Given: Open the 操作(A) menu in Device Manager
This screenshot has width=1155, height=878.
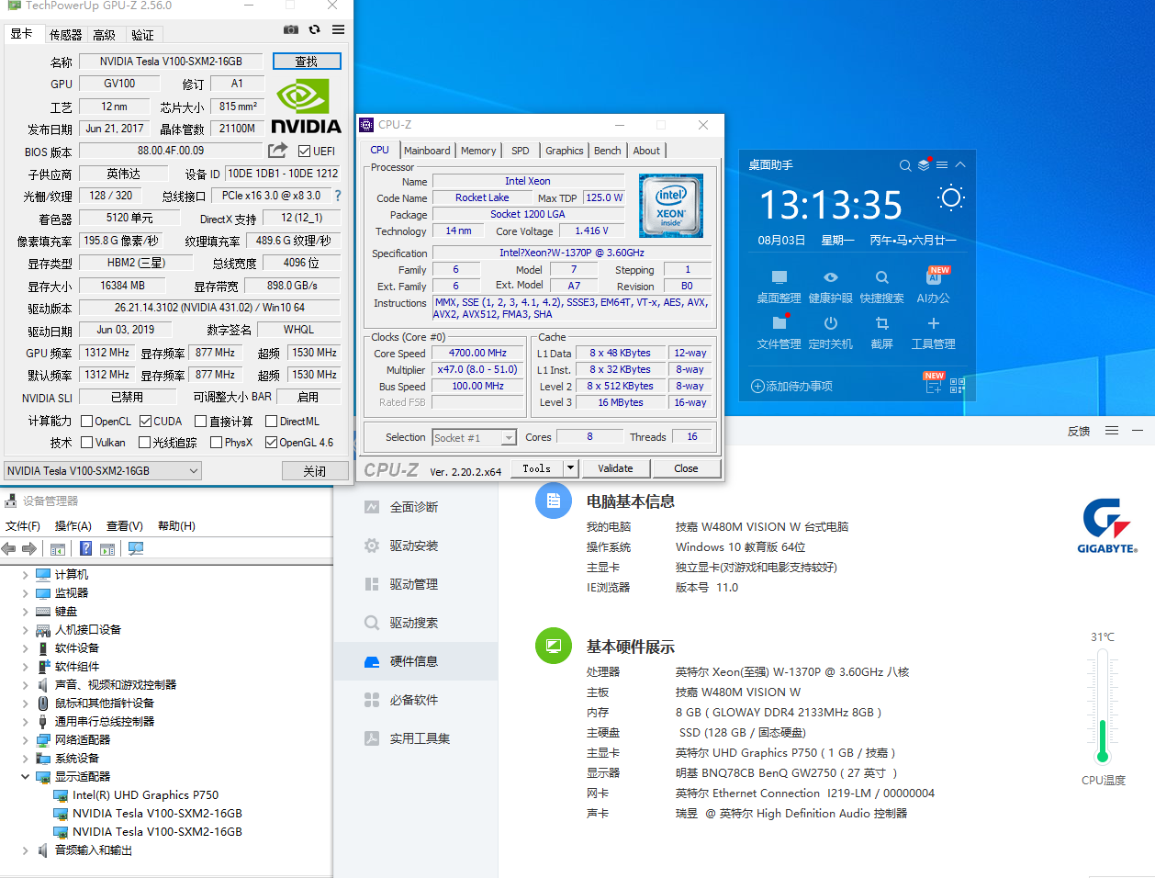Looking at the screenshot, I should pyautogui.click(x=73, y=526).
